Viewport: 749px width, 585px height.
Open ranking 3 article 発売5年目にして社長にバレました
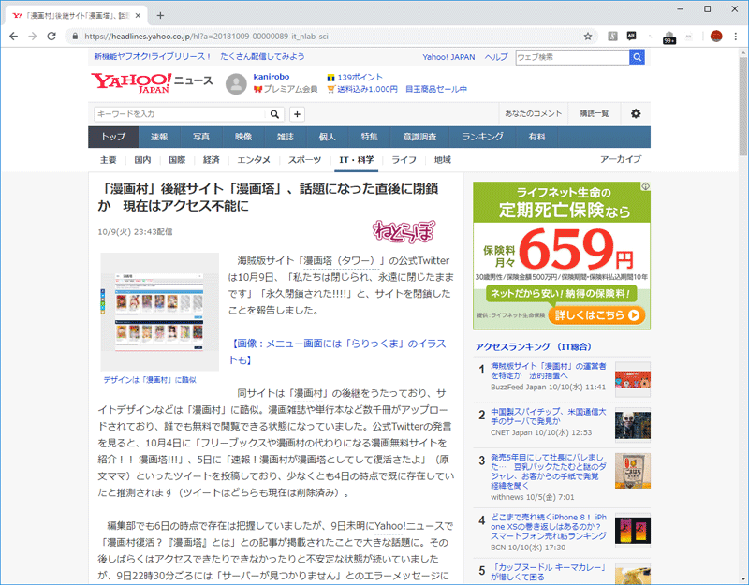click(x=549, y=472)
